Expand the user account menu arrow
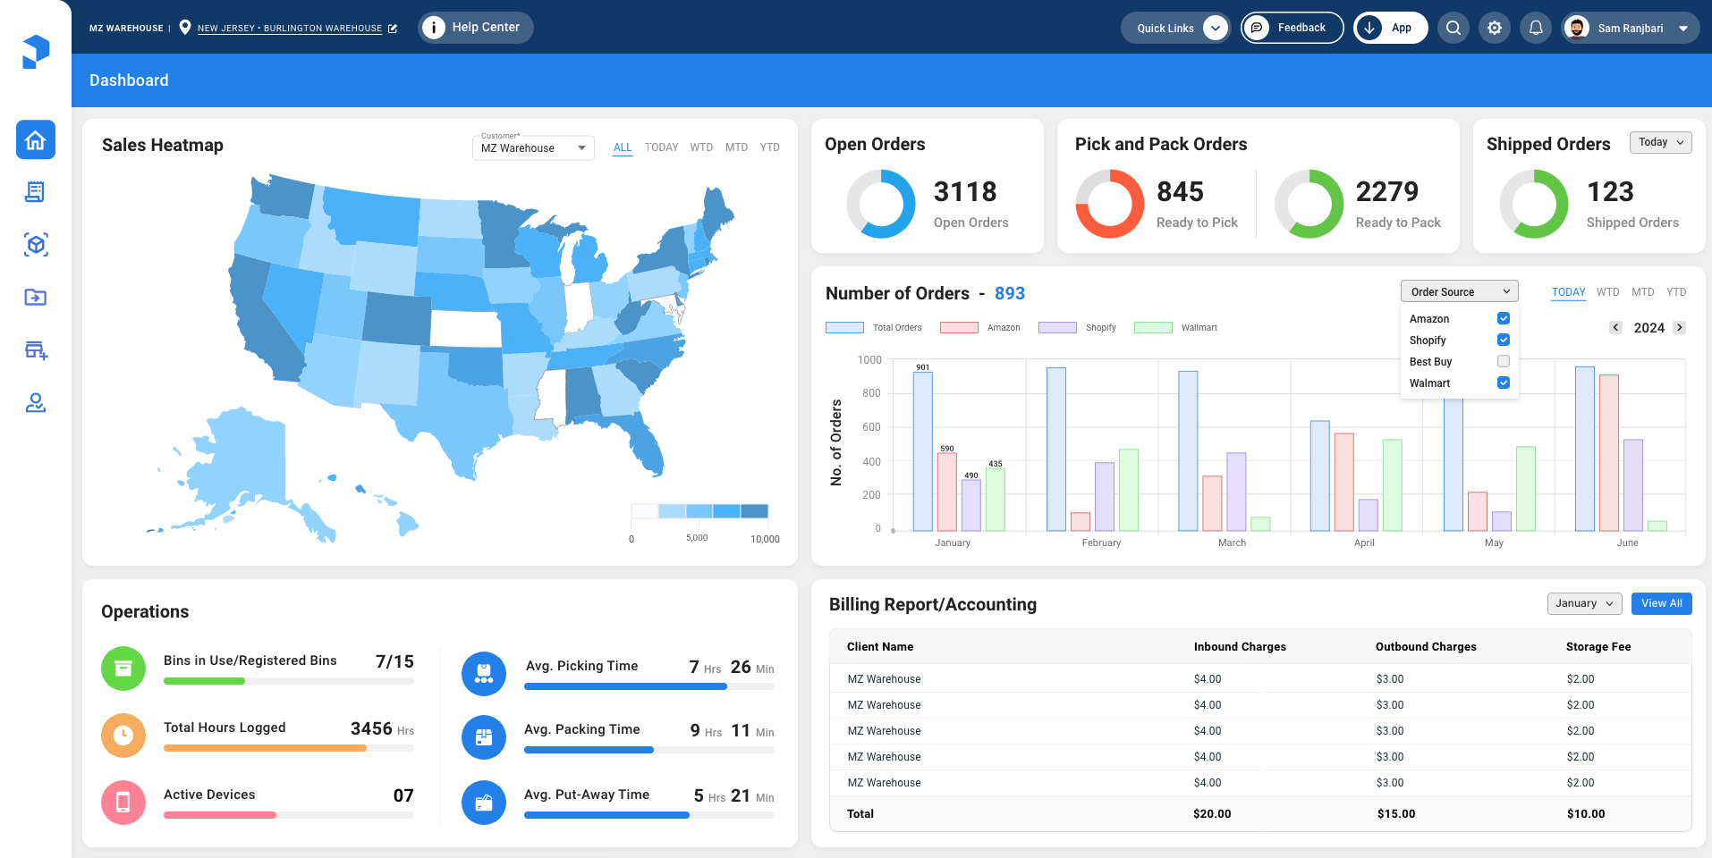 1683,29
